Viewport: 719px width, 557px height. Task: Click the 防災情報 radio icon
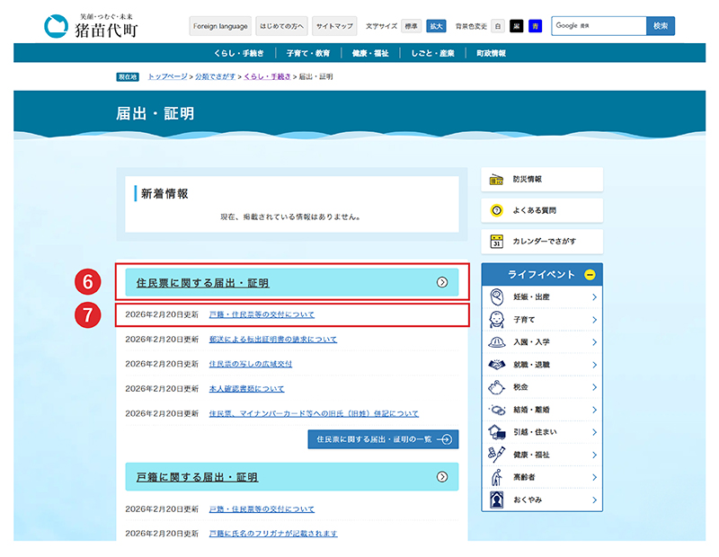[495, 180]
